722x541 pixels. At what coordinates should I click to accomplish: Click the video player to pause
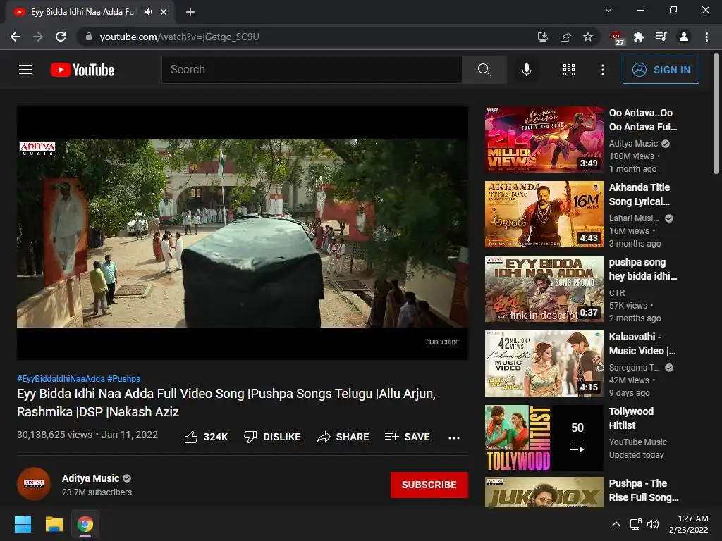tap(243, 233)
